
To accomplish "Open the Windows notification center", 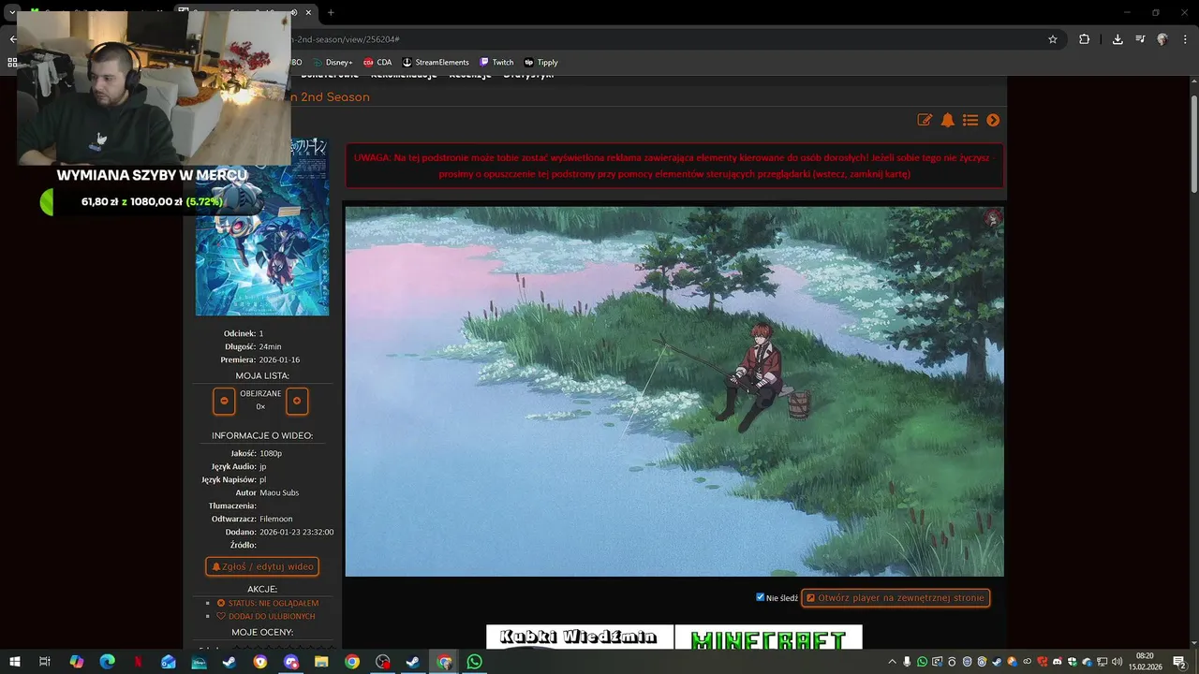I will tap(1179, 662).
